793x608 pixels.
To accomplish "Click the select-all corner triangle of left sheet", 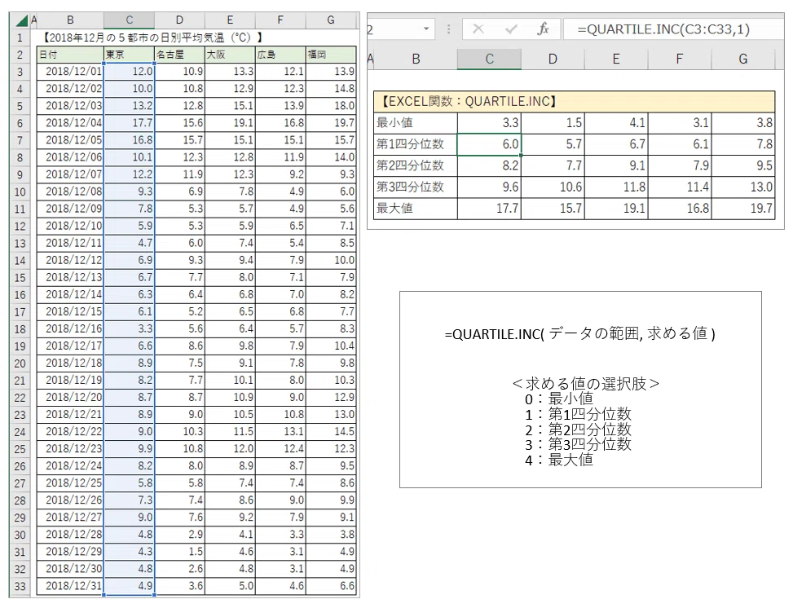I will click(x=20, y=20).
